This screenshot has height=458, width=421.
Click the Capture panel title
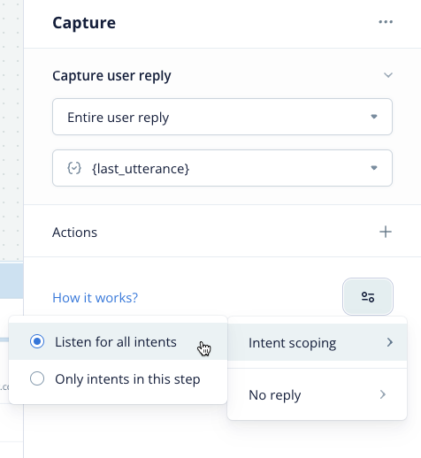pos(84,23)
